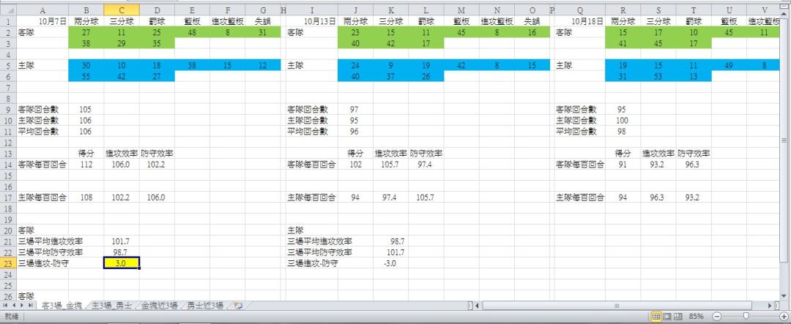Screen dimensions: 791x324
Task: Switch to Page Break Preview icon
Action: click(x=678, y=317)
